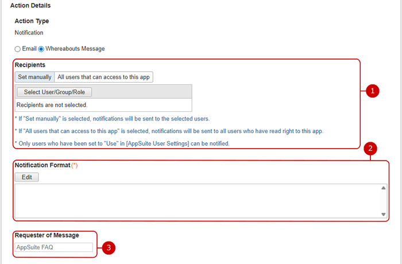This screenshot has width=402, height=264.
Task: Open the Select User/Group/Role picker
Action: 55,92
